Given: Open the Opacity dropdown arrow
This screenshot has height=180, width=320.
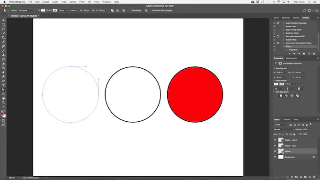Looking at the screenshot, I should tap(310, 129).
